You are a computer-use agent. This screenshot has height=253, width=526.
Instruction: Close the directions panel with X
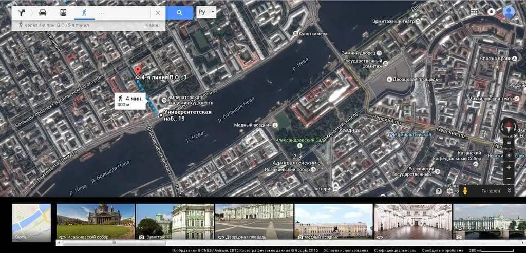tap(158, 13)
